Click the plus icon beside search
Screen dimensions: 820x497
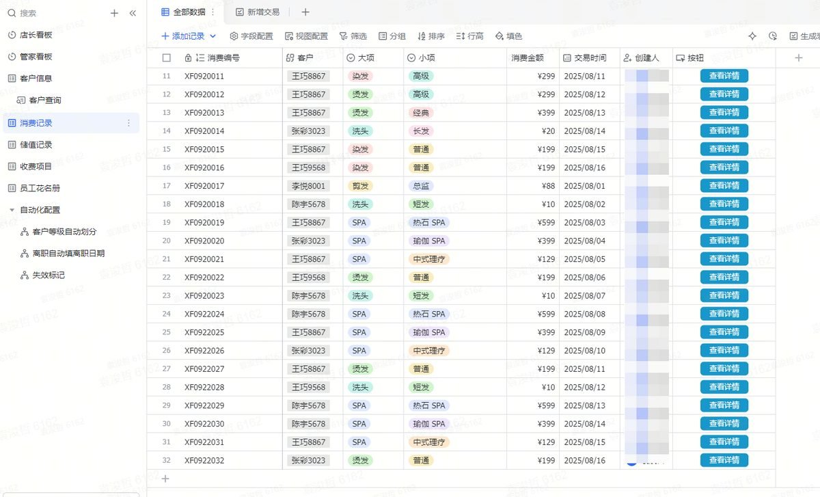[x=114, y=13]
